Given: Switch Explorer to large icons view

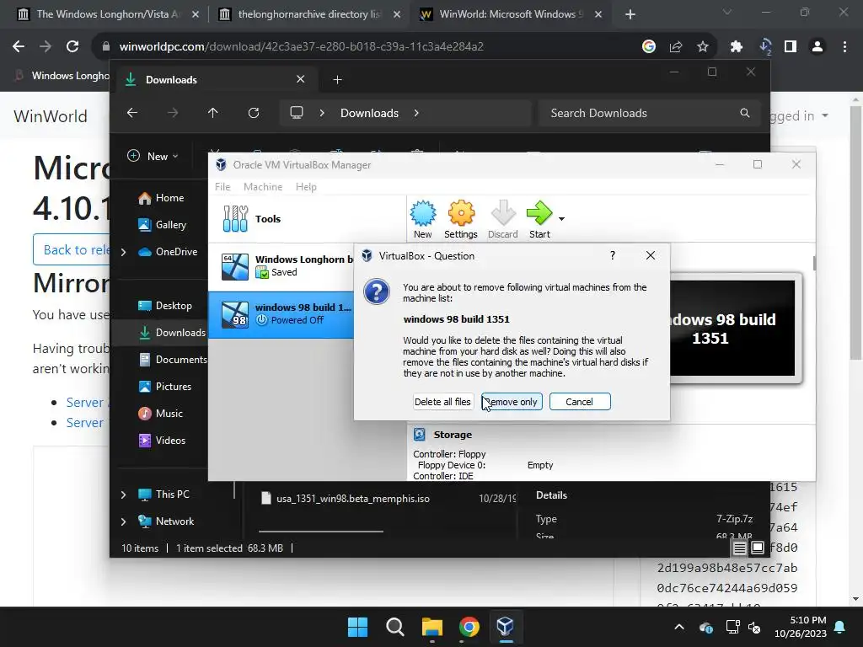Looking at the screenshot, I should point(758,548).
